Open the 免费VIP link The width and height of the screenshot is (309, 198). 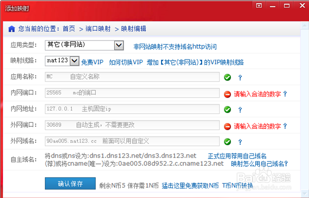point(92,62)
